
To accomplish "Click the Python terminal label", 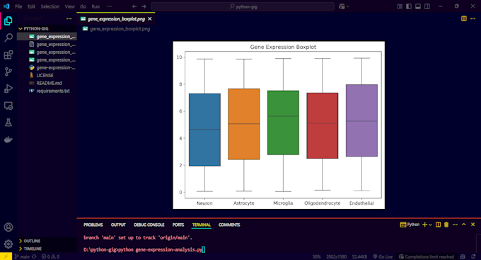I will (x=410, y=225).
